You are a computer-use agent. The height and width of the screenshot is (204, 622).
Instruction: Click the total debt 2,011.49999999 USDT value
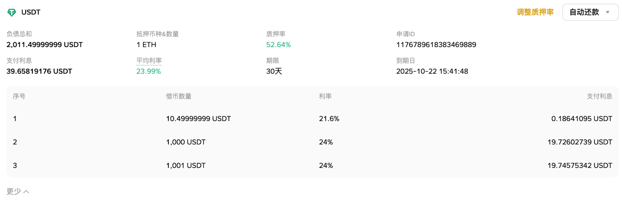[x=45, y=45]
